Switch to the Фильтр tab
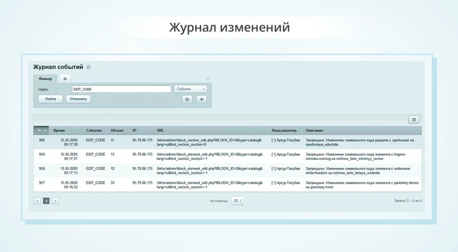This screenshot has height=252, width=458. (45, 79)
